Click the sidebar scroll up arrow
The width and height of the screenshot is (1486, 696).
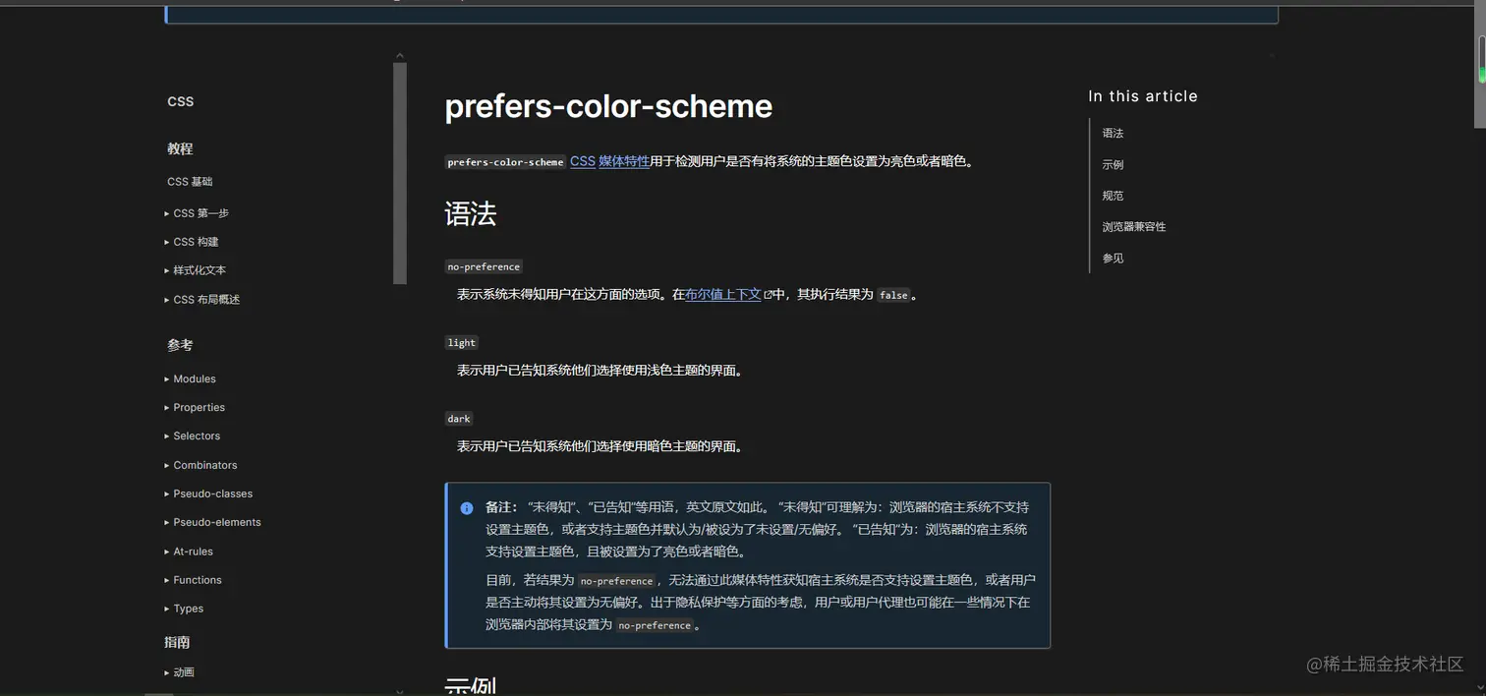click(x=400, y=56)
